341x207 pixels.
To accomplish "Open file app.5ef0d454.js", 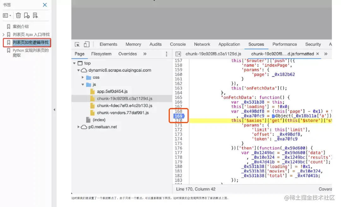I will [x=112, y=91].
